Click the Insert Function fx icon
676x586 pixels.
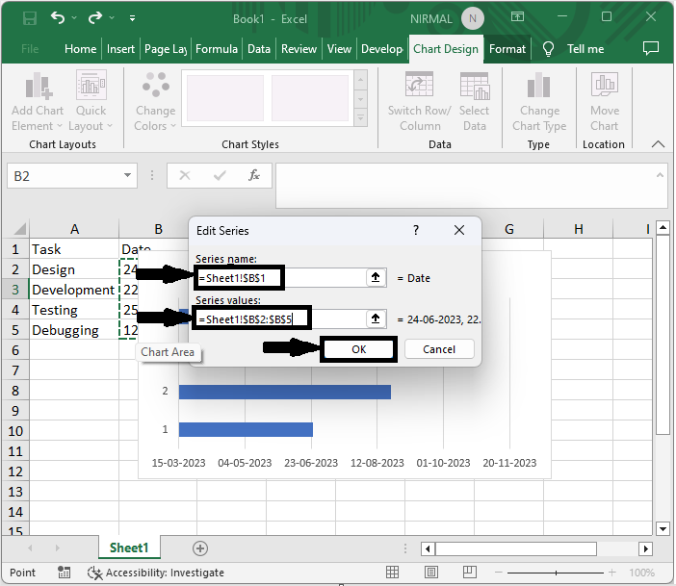[254, 176]
